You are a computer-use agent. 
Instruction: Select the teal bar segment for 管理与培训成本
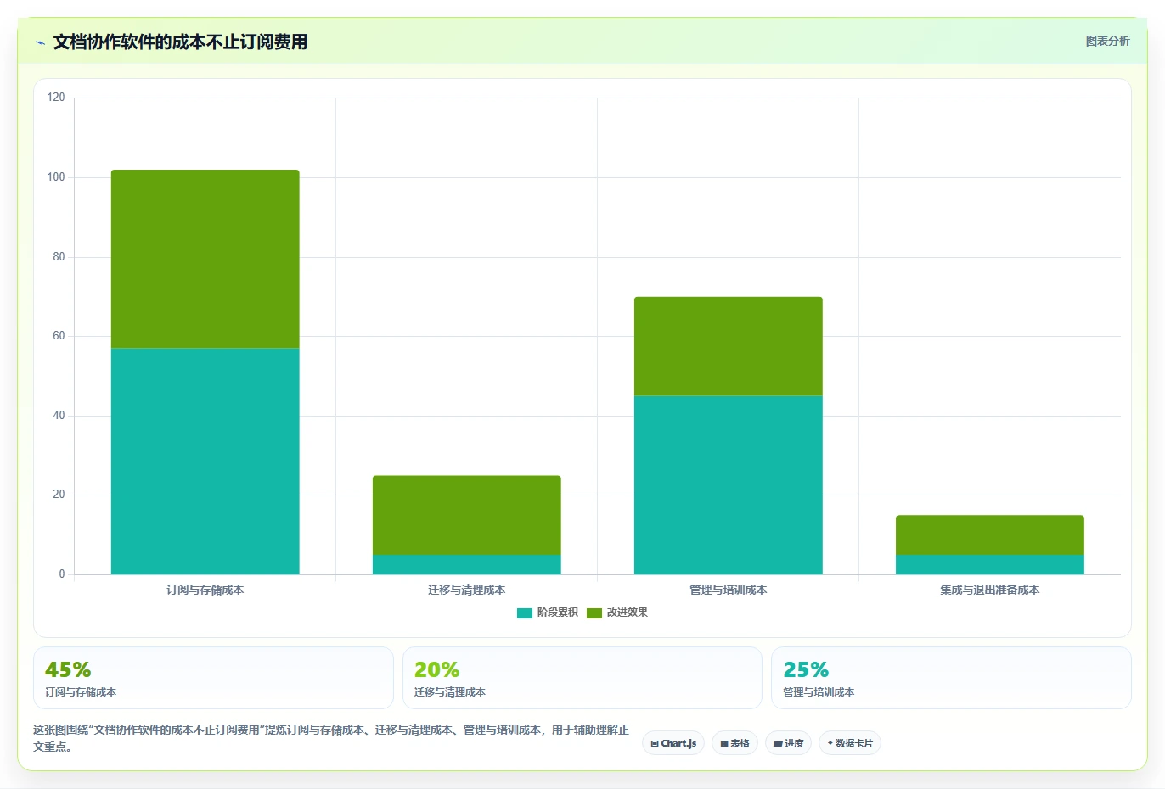click(729, 485)
